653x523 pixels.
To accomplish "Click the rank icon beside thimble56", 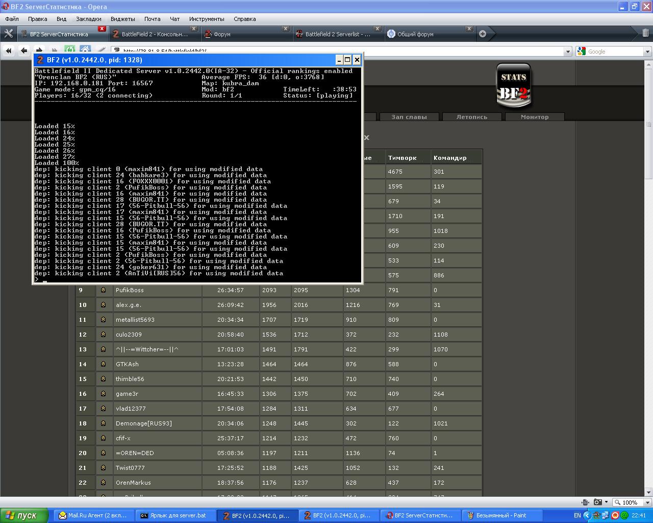I will click(x=103, y=378).
